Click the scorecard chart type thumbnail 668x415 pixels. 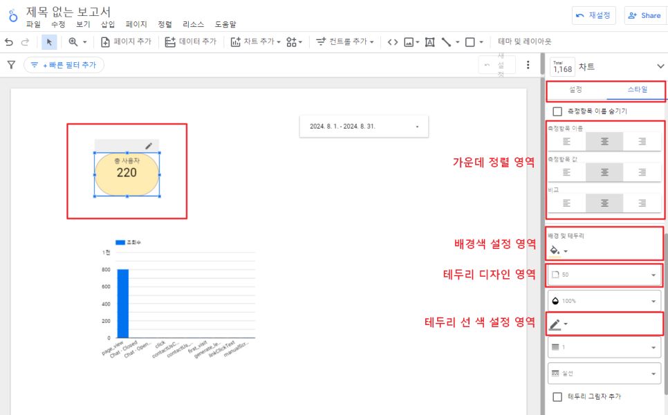click(562, 67)
